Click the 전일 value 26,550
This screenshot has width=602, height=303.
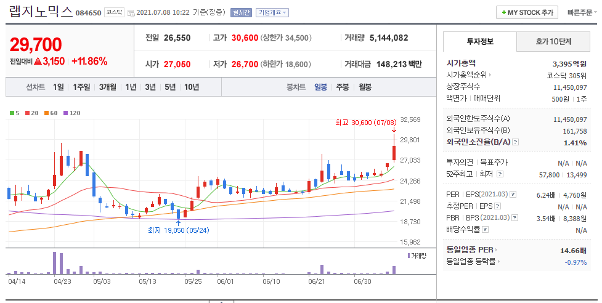[x=177, y=38]
